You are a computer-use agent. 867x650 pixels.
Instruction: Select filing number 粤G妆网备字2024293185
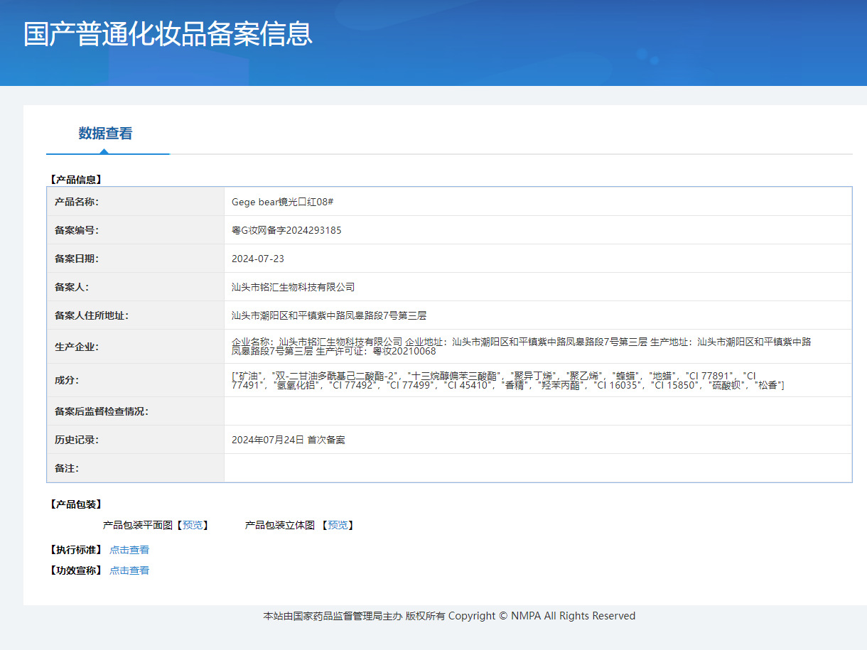point(286,230)
